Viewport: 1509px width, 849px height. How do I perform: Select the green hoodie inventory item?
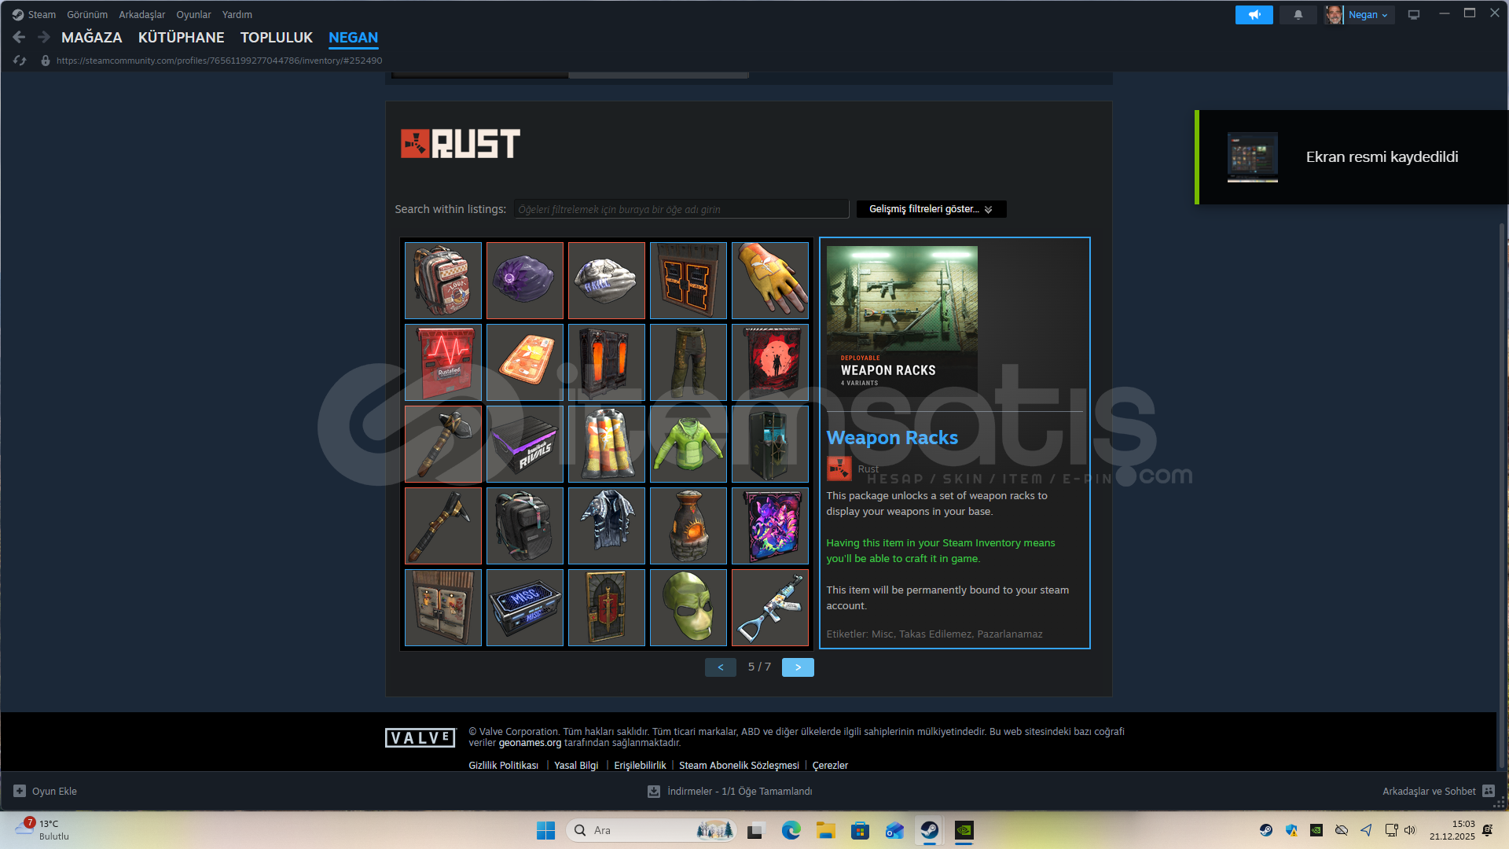pos(688,444)
